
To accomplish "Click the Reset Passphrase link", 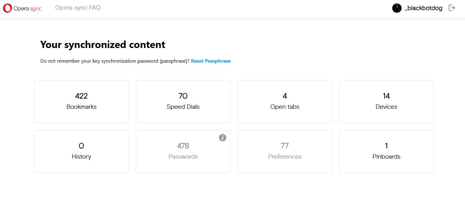I will pyautogui.click(x=210, y=61).
